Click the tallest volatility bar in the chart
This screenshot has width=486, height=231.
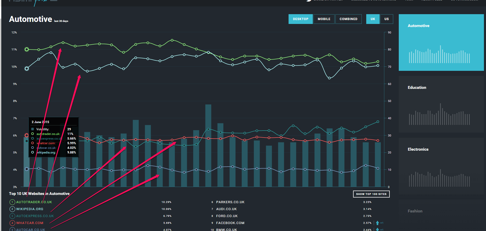(208, 146)
